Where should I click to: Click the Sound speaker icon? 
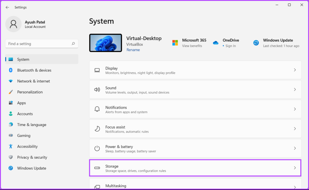tap(97, 89)
